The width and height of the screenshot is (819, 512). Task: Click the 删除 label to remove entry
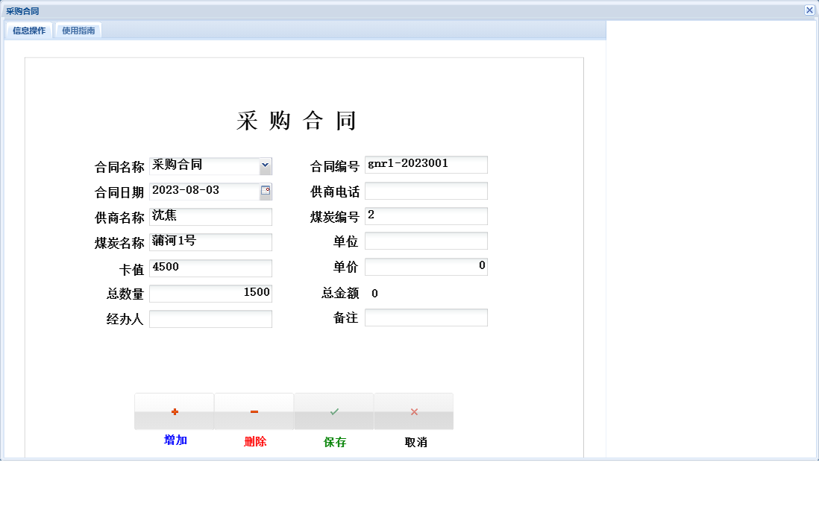[x=254, y=440]
